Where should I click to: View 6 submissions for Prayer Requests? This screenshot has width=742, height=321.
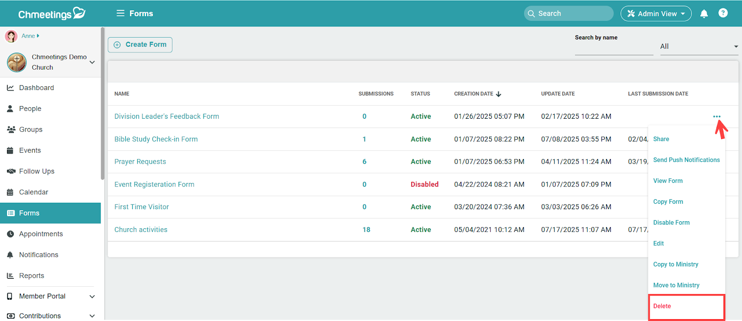tap(365, 161)
